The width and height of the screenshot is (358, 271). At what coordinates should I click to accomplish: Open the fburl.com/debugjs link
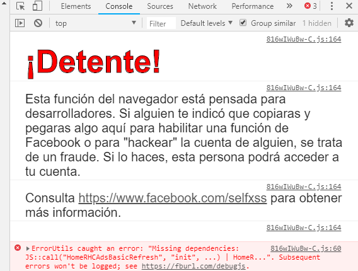click(x=193, y=266)
